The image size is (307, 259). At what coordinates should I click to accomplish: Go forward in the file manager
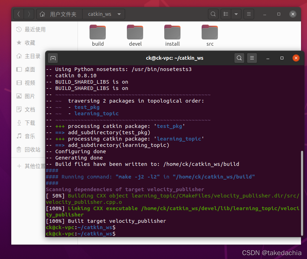29,14
